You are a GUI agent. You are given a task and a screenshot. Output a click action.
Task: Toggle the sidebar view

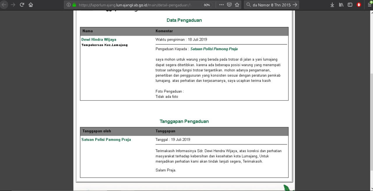(350, 5)
